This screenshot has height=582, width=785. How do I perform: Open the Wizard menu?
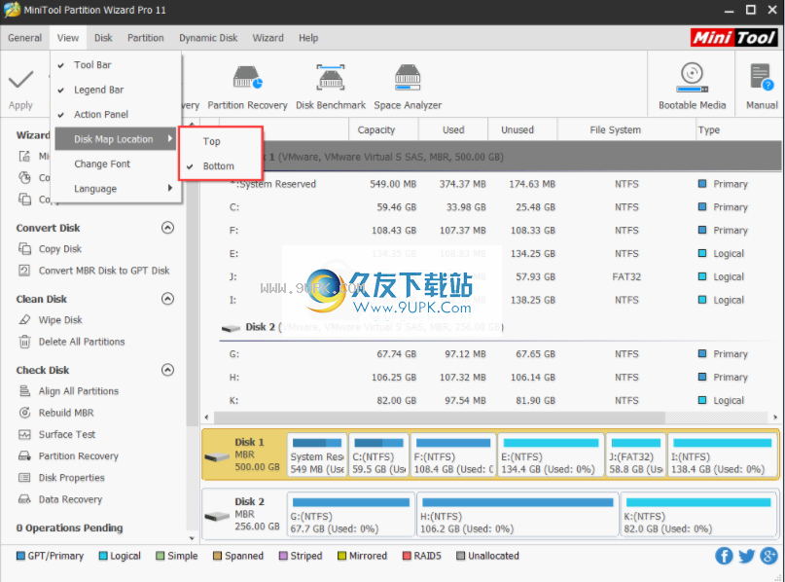268,38
